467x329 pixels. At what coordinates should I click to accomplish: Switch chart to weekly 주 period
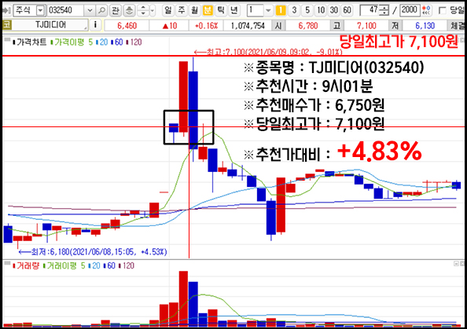point(182,10)
